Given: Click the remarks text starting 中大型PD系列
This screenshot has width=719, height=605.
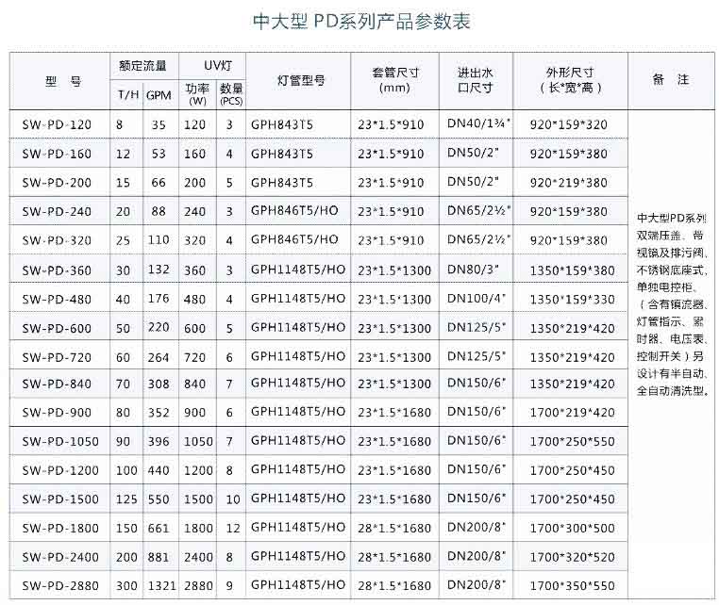Looking at the screenshot, I should tap(671, 303).
